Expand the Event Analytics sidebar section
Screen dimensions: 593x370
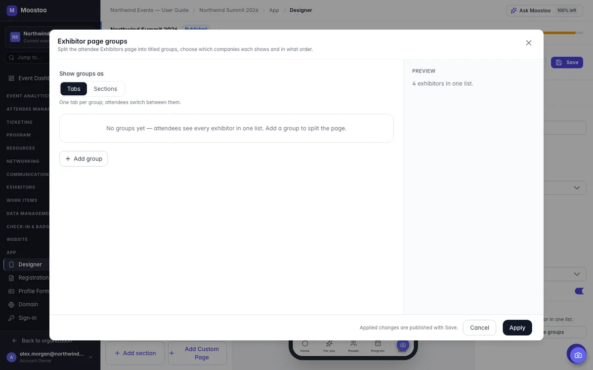pos(28,96)
